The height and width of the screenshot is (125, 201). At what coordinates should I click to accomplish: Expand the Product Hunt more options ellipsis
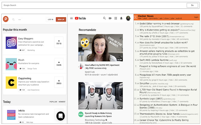pos(20,19)
